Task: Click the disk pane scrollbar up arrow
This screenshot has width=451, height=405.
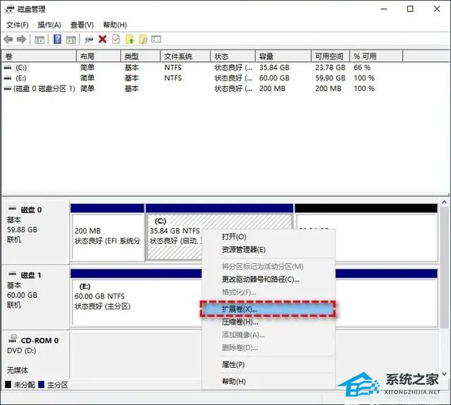Action: (x=444, y=202)
